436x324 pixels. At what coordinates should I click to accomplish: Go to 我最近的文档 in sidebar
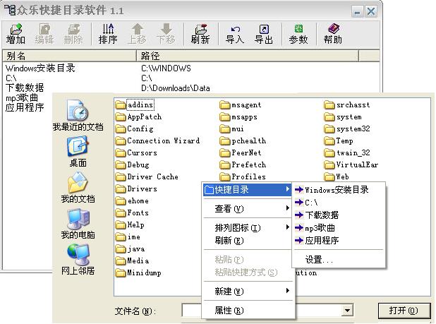click(78, 116)
